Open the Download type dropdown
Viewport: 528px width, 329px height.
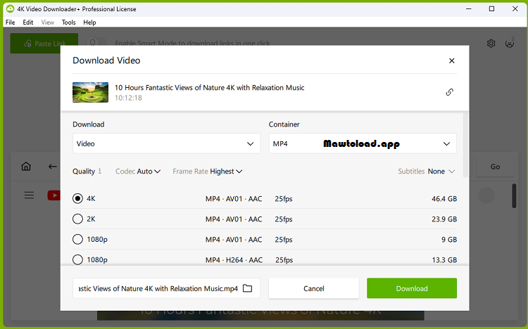(166, 143)
